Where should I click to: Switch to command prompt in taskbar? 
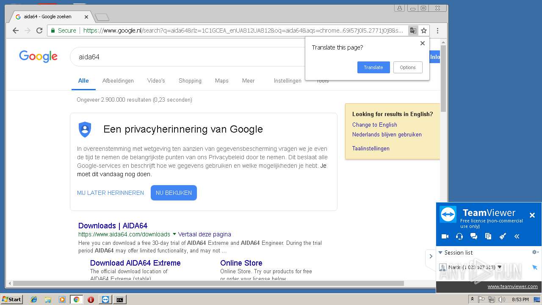(x=120, y=299)
